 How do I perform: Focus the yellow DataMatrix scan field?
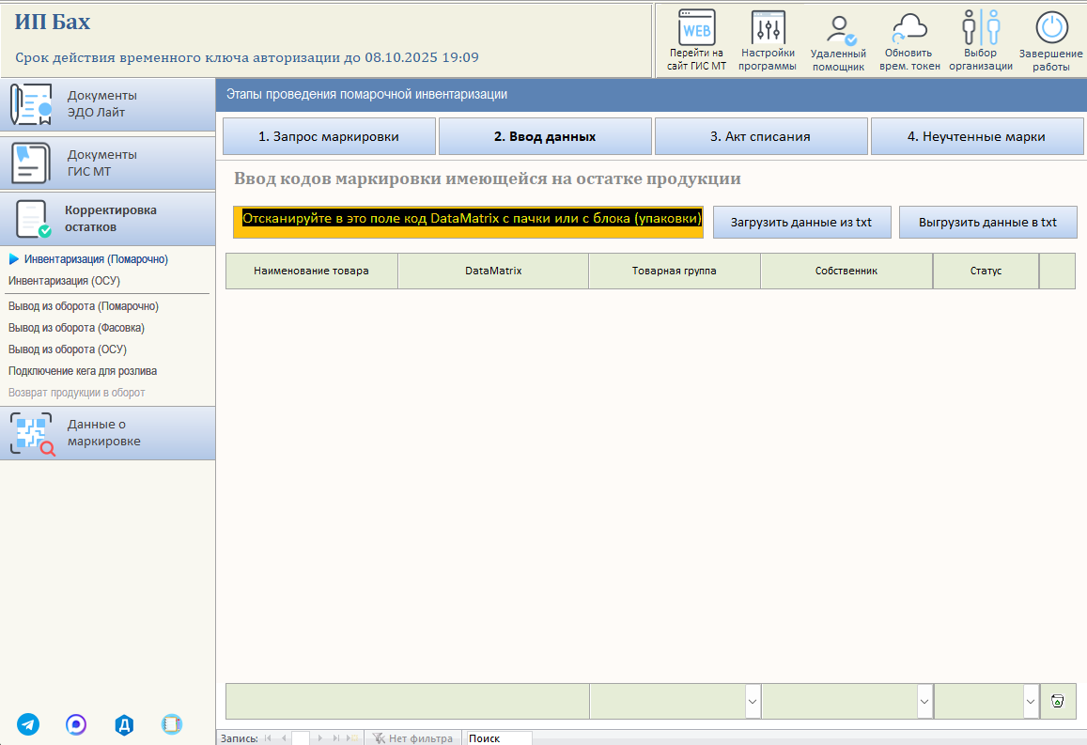click(468, 222)
